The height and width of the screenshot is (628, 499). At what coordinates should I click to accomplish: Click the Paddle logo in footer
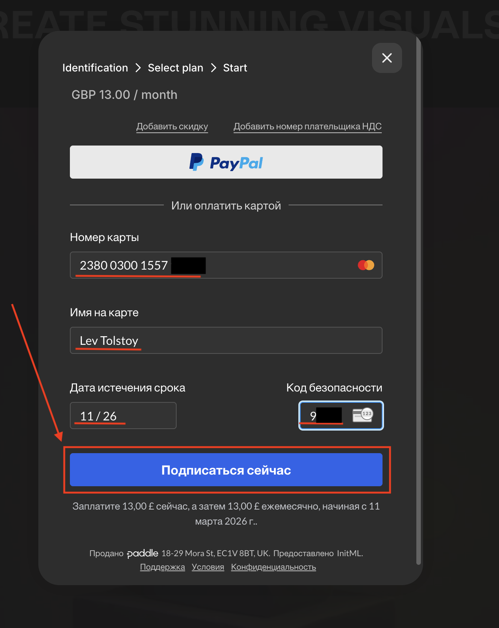point(142,554)
